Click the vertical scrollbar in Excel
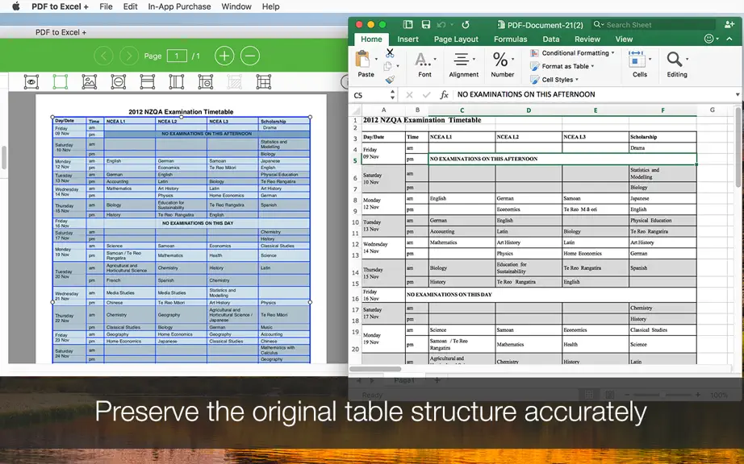The height and width of the screenshot is (464, 744). 738,147
